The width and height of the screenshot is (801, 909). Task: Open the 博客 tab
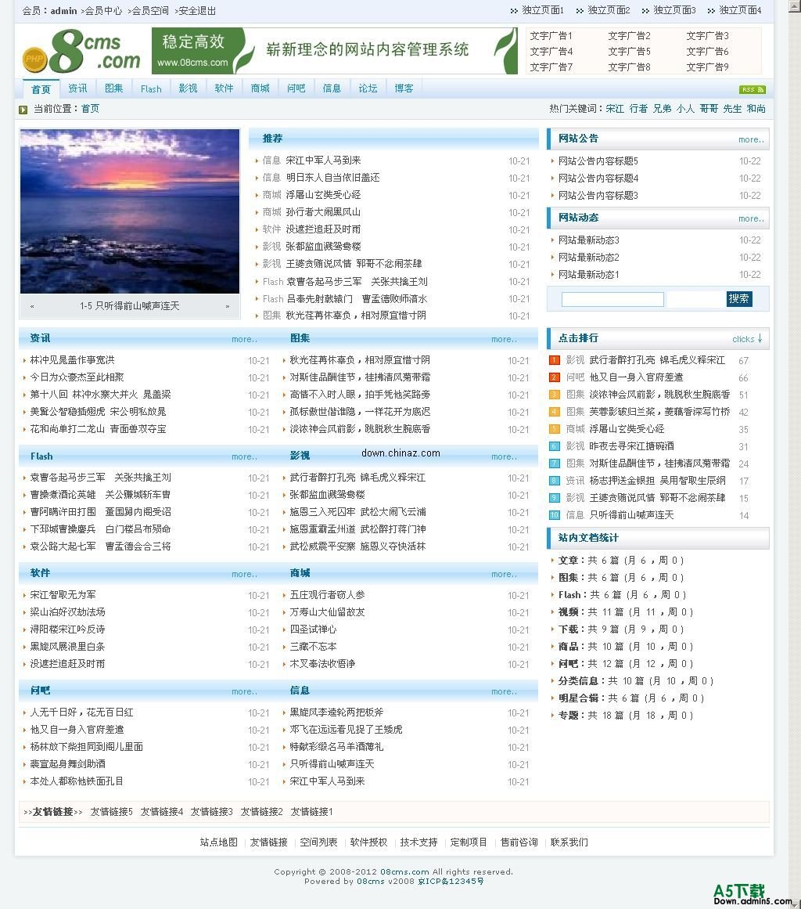point(403,88)
